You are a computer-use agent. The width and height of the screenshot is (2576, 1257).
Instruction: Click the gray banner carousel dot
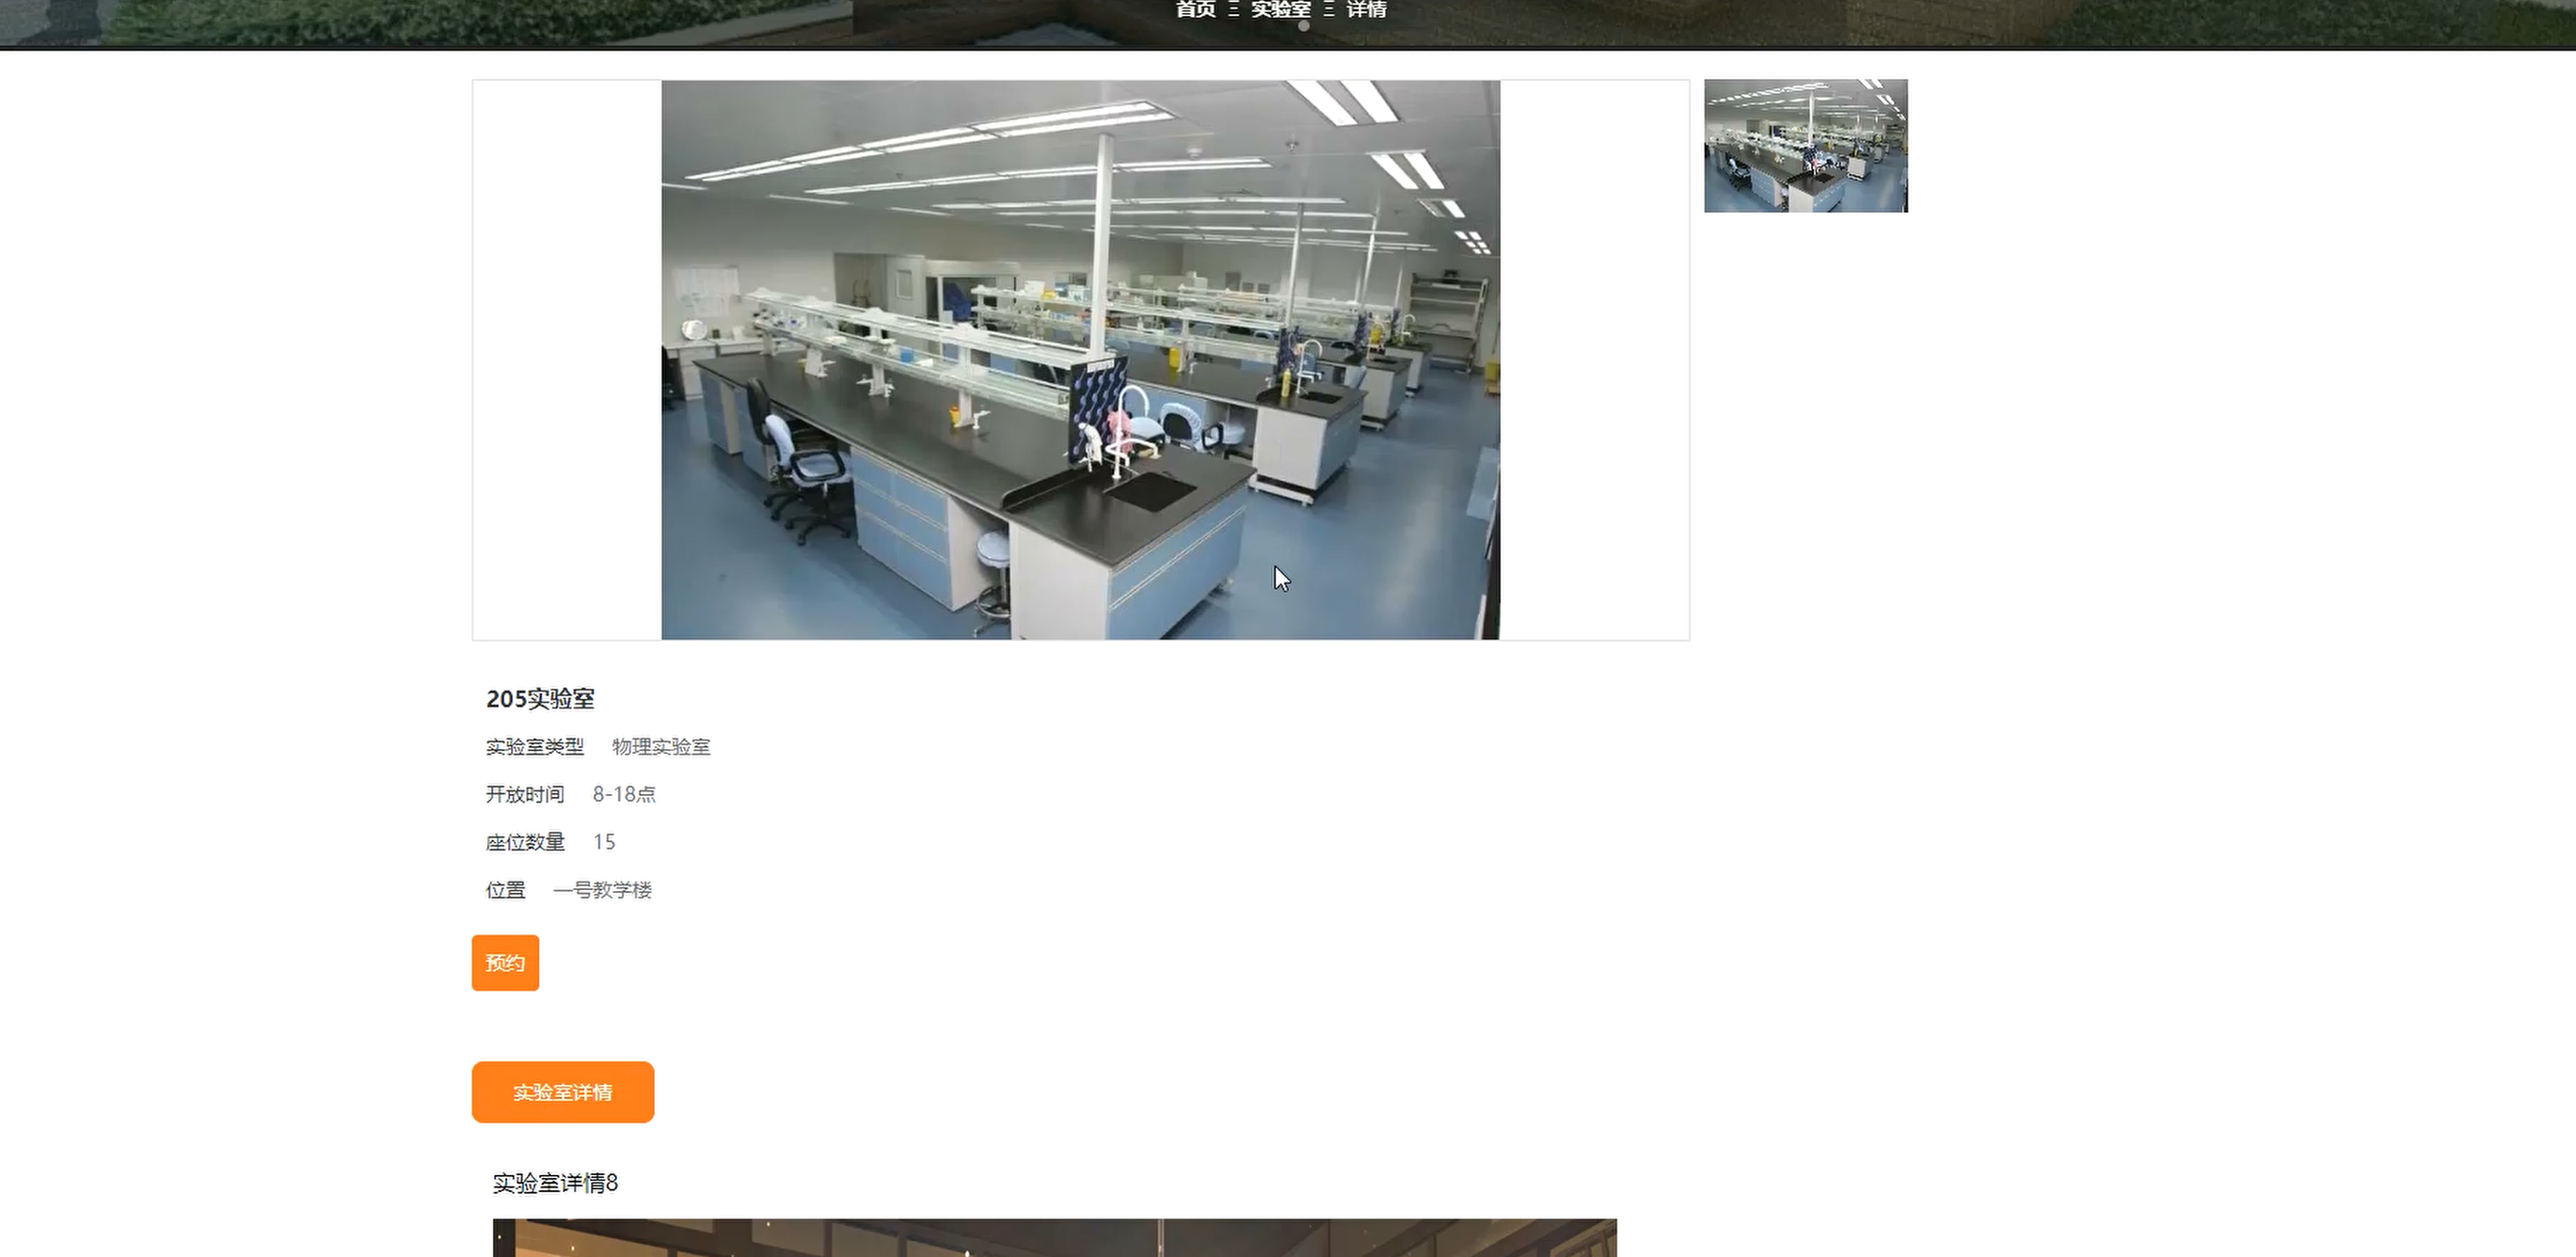pyautogui.click(x=1303, y=27)
